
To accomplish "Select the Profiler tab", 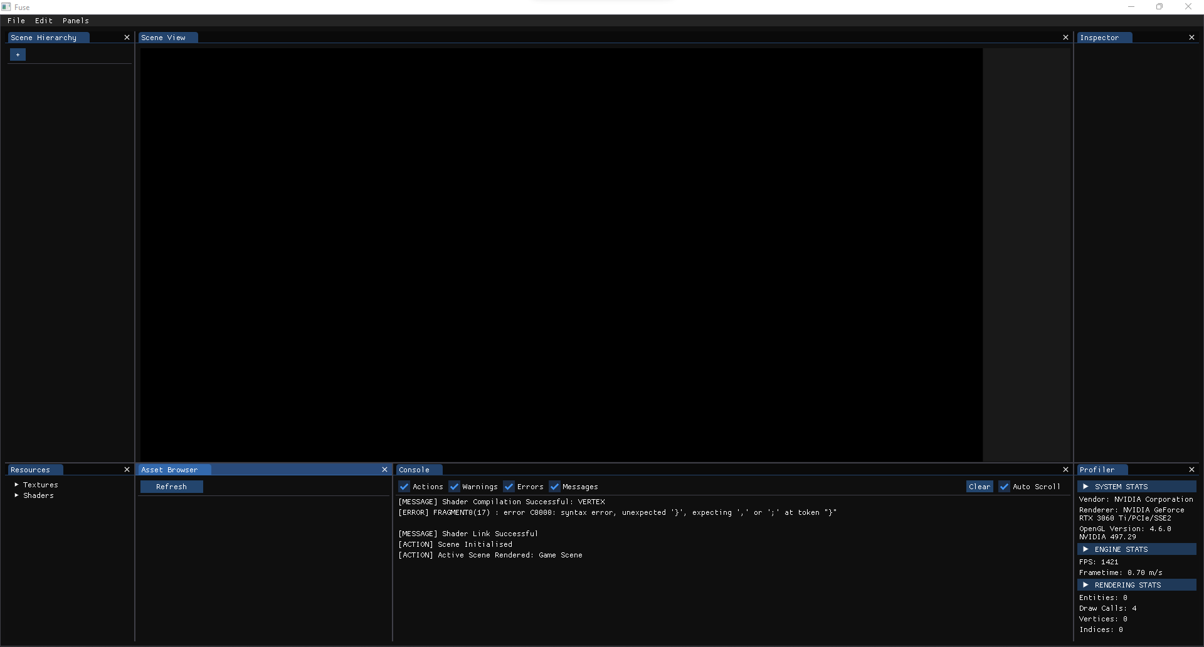I will pyautogui.click(x=1102, y=470).
